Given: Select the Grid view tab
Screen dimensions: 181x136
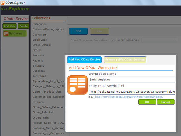Looking at the screenshot, I should tap(78, 31).
